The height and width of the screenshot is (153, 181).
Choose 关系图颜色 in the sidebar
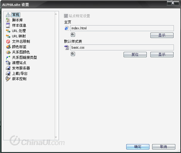pyautogui.click(x=21, y=52)
